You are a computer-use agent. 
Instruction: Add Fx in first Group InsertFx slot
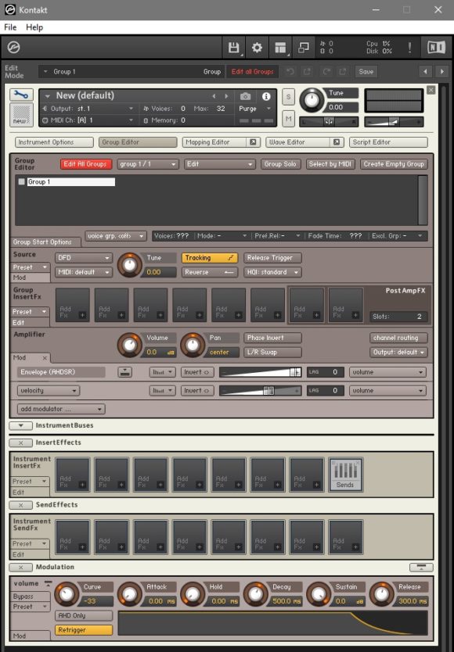click(73, 305)
